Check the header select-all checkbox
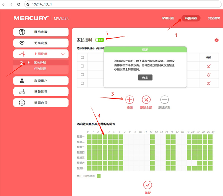The height and width of the screenshot is (196, 223). [82, 57]
